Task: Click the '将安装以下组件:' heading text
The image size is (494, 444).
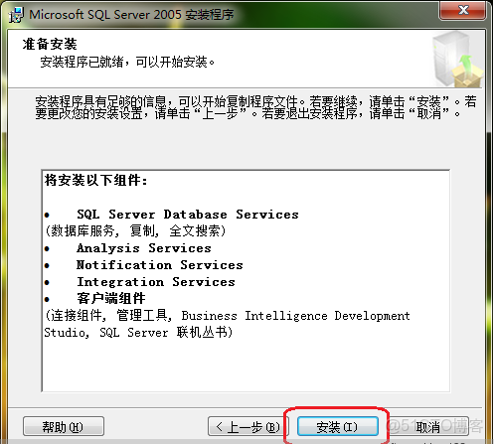Action: [x=95, y=181]
